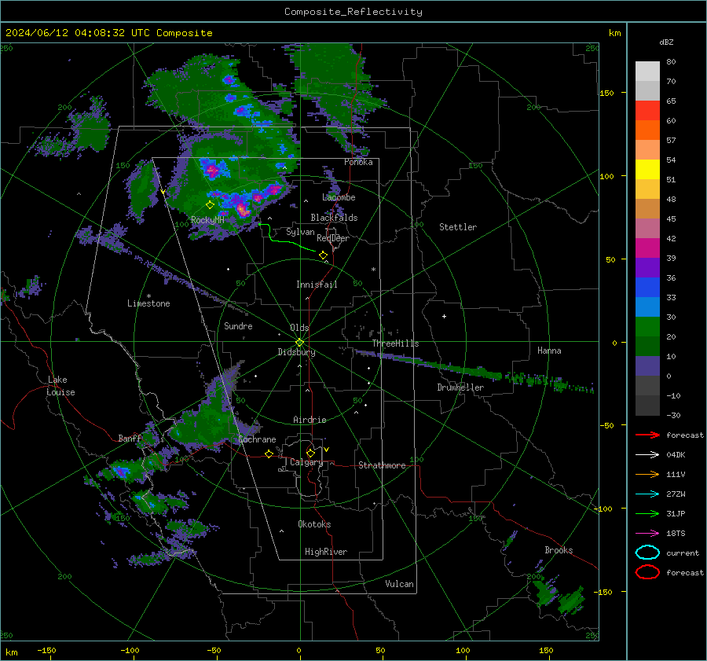Click the 27ZW legend text
The height and width of the screenshot is (661, 707).
[x=676, y=494]
